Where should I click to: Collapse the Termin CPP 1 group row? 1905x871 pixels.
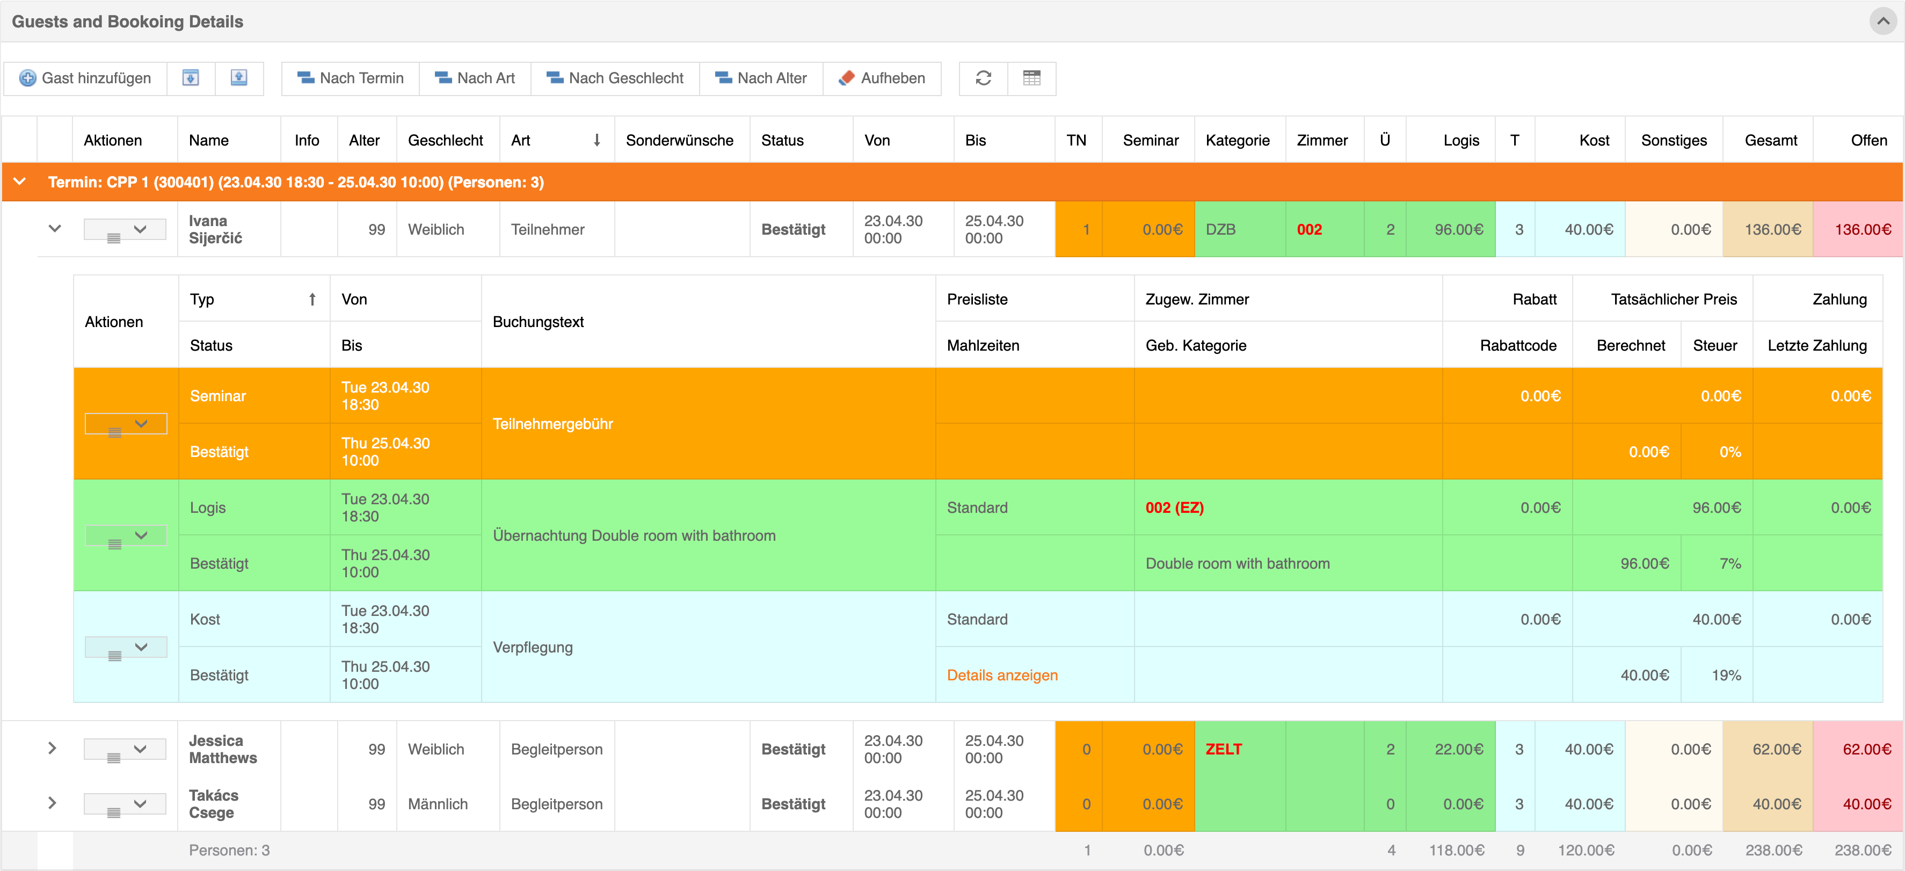pyautogui.click(x=20, y=182)
